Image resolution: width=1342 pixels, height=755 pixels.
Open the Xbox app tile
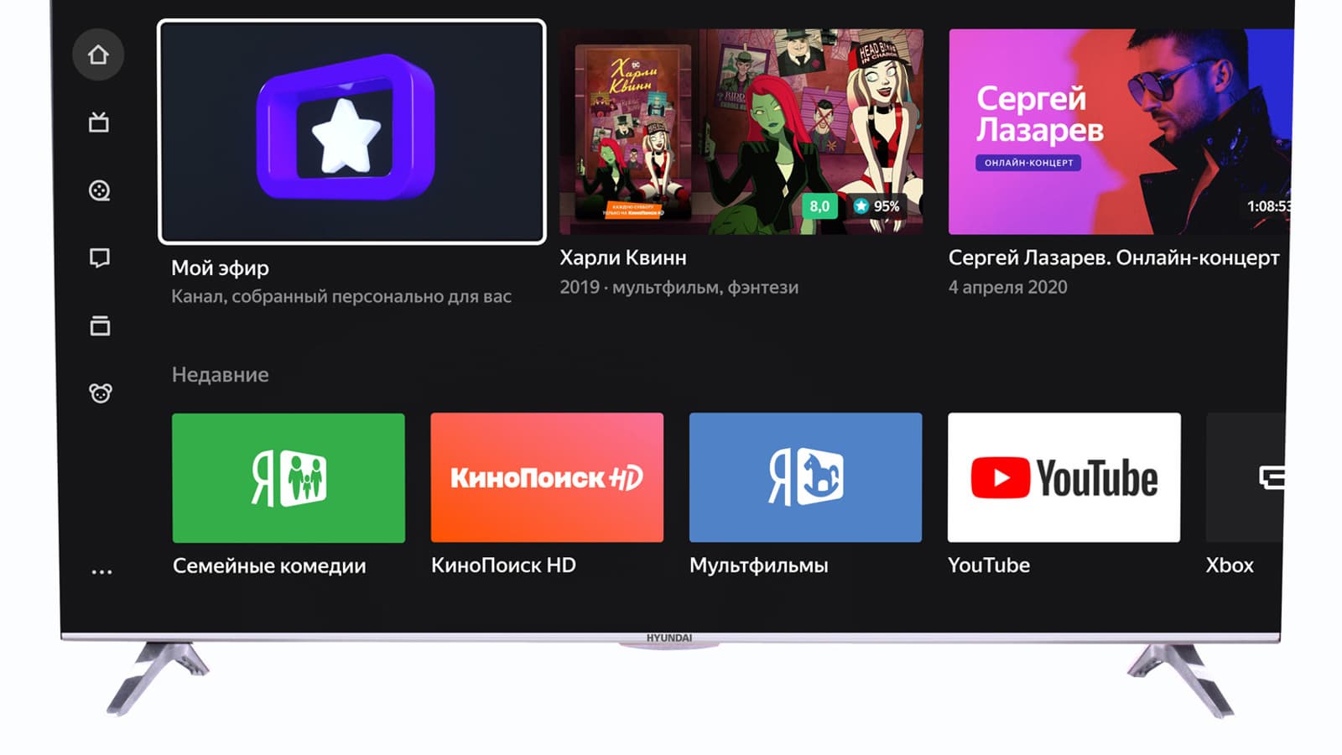(1245, 477)
